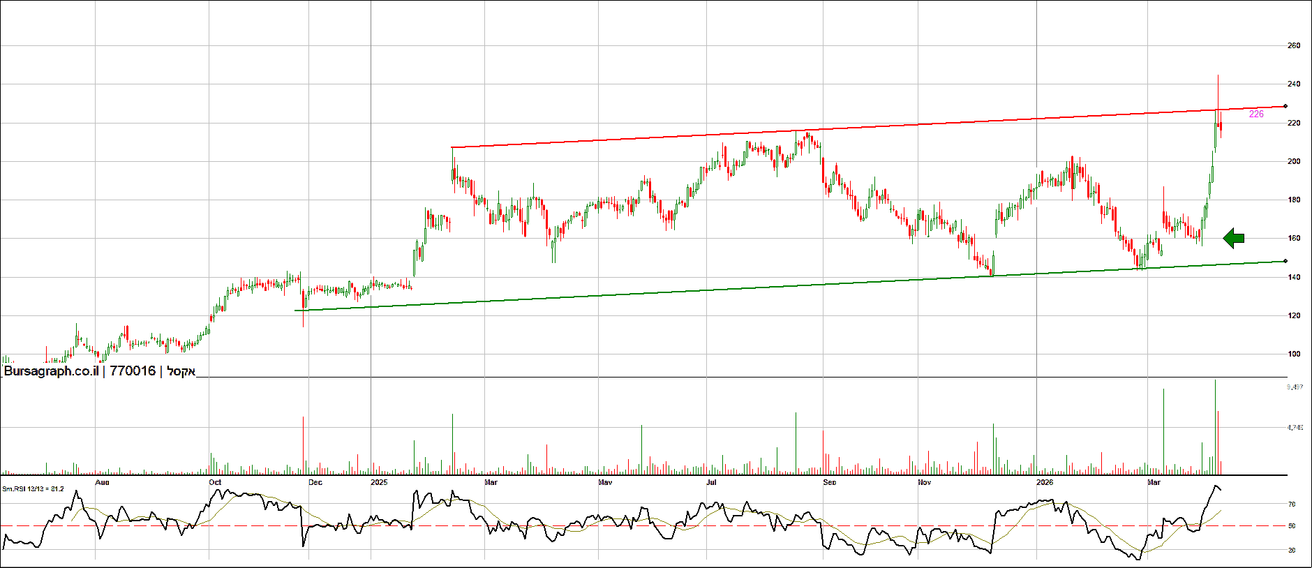Viewport: 1312px width, 568px height.
Task: Click the 50 level on the RSI axis
Action: pos(1292,526)
